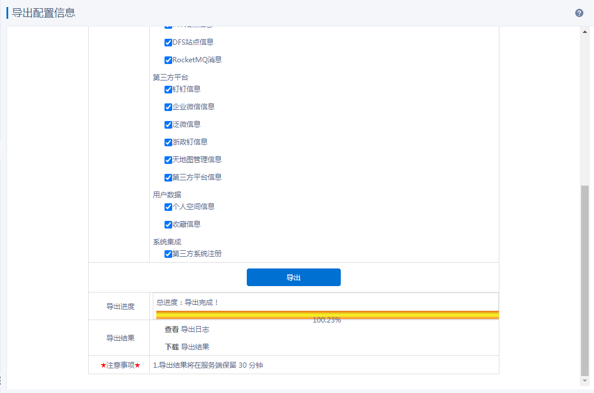
Task: Click the 下载 导出结果 link
Action: click(187, 347)
